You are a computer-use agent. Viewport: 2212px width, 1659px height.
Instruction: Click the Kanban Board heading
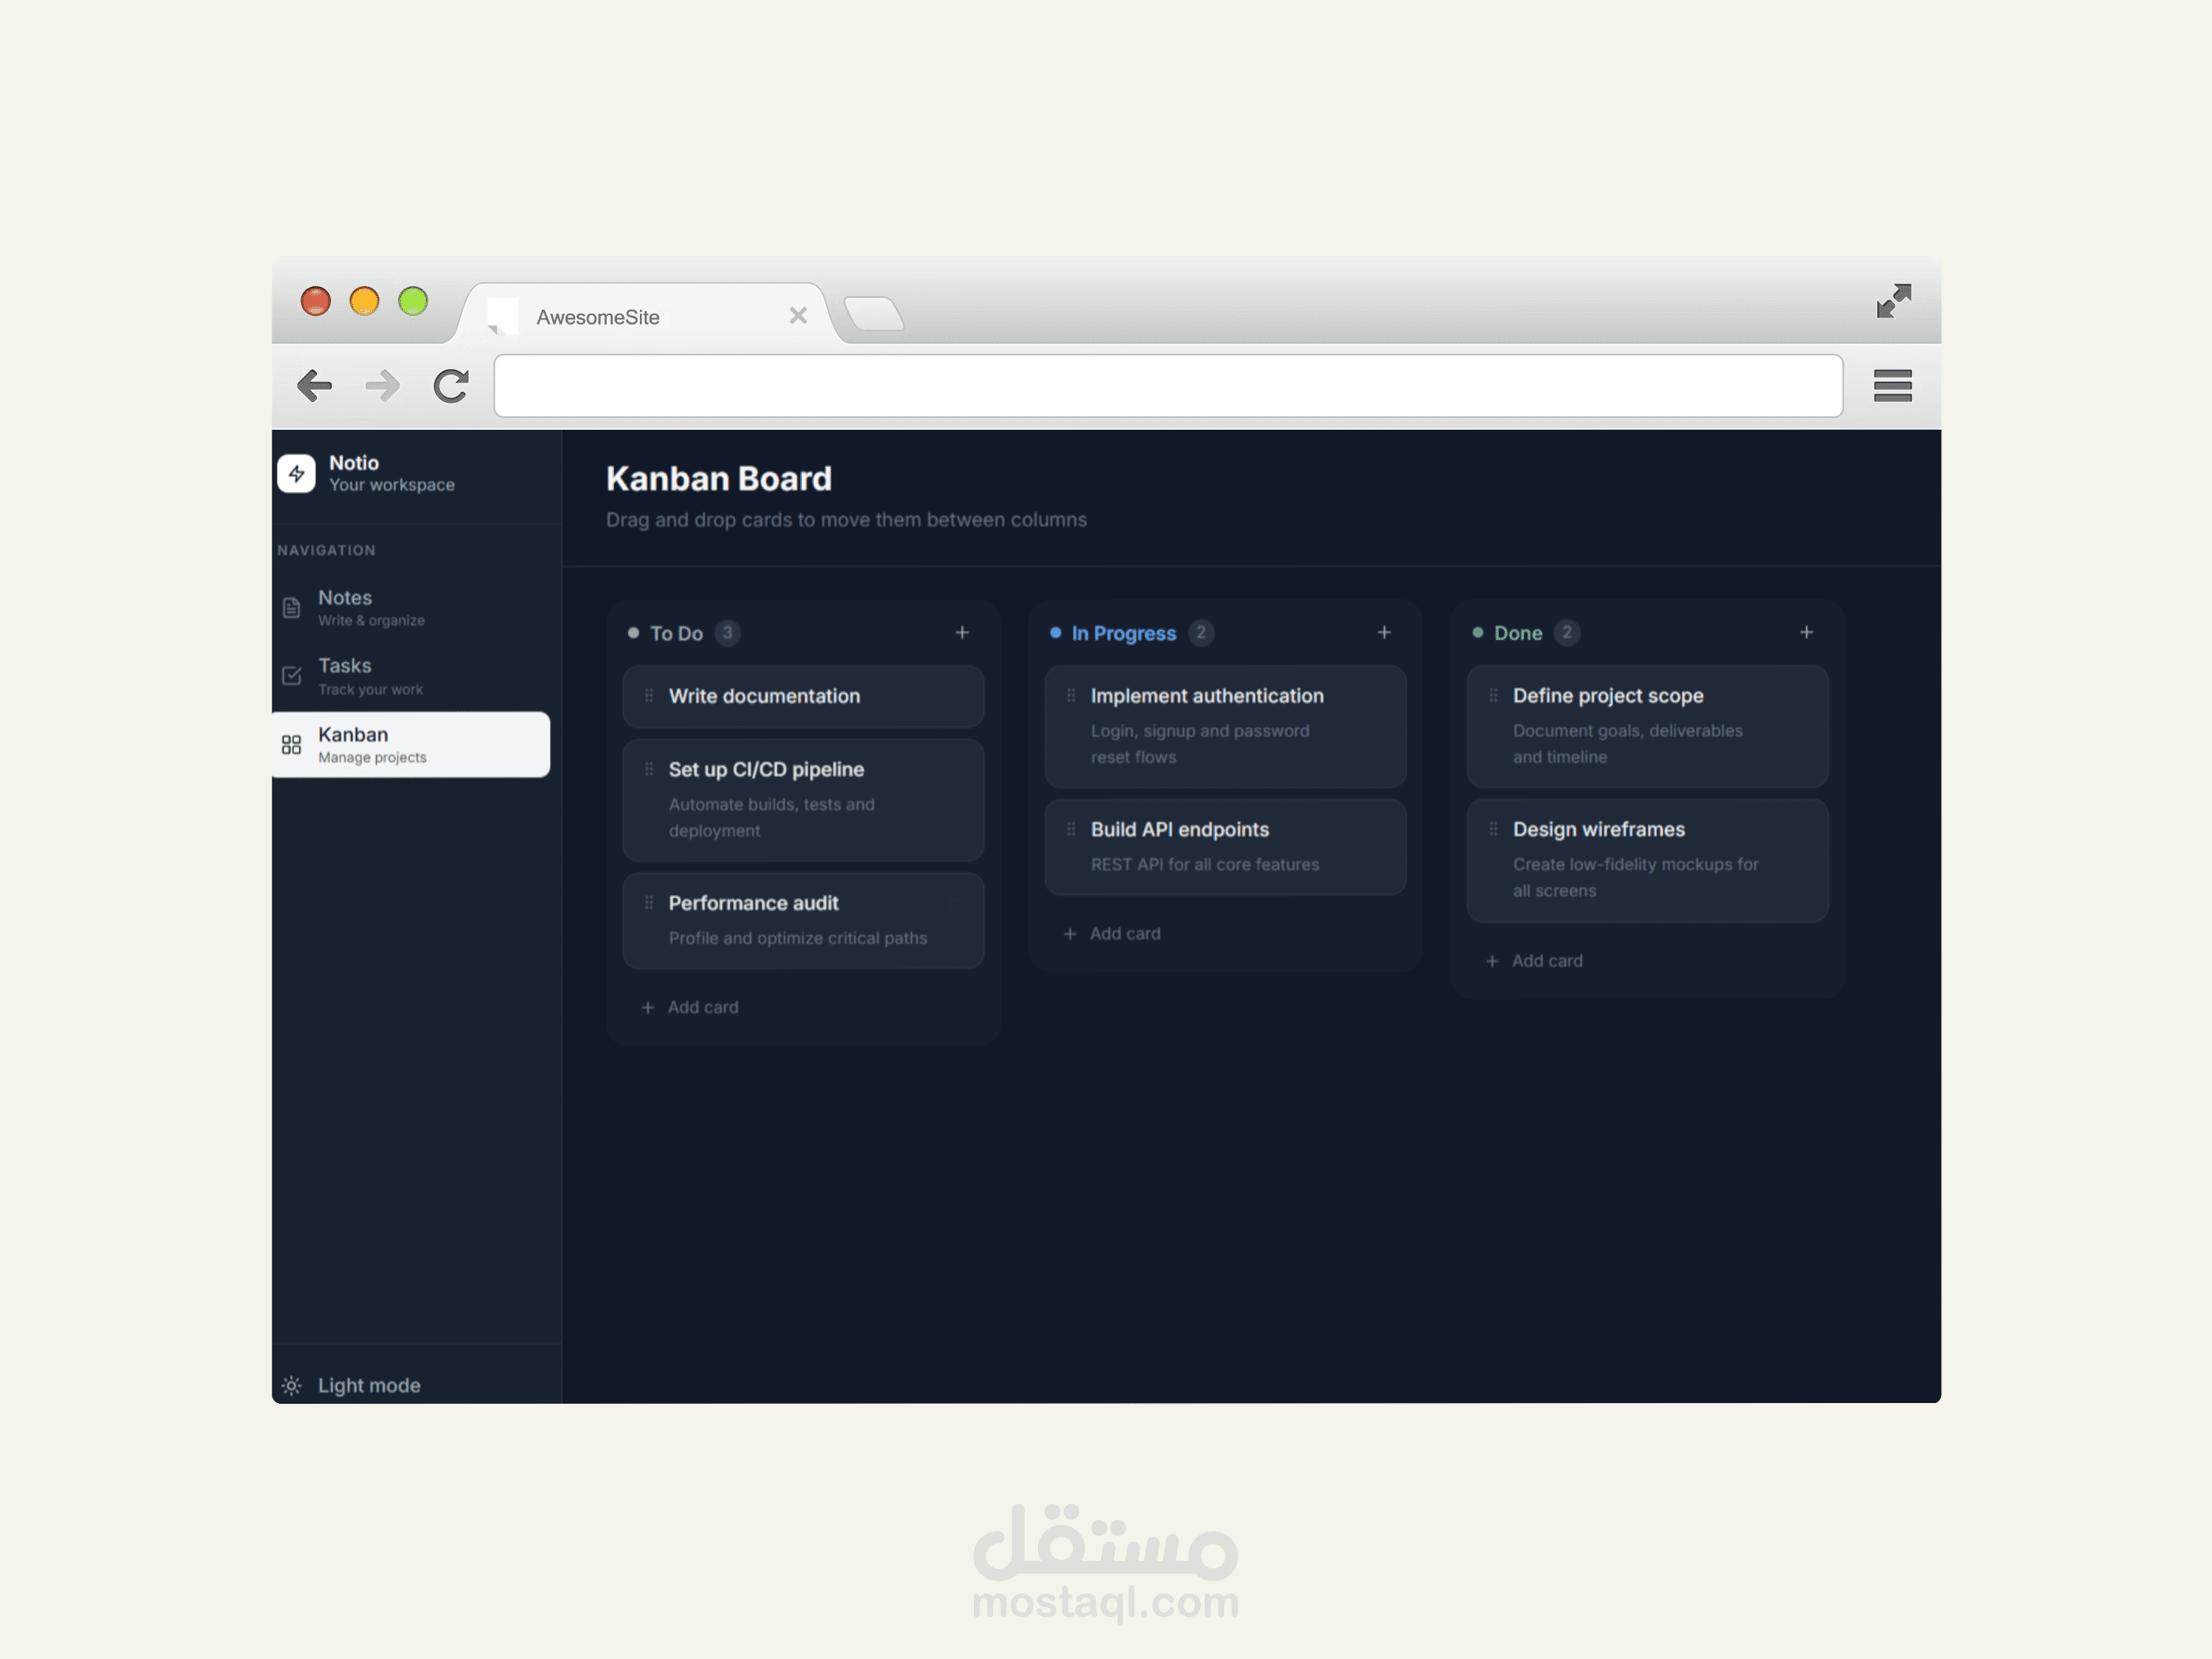coord(719,479)
